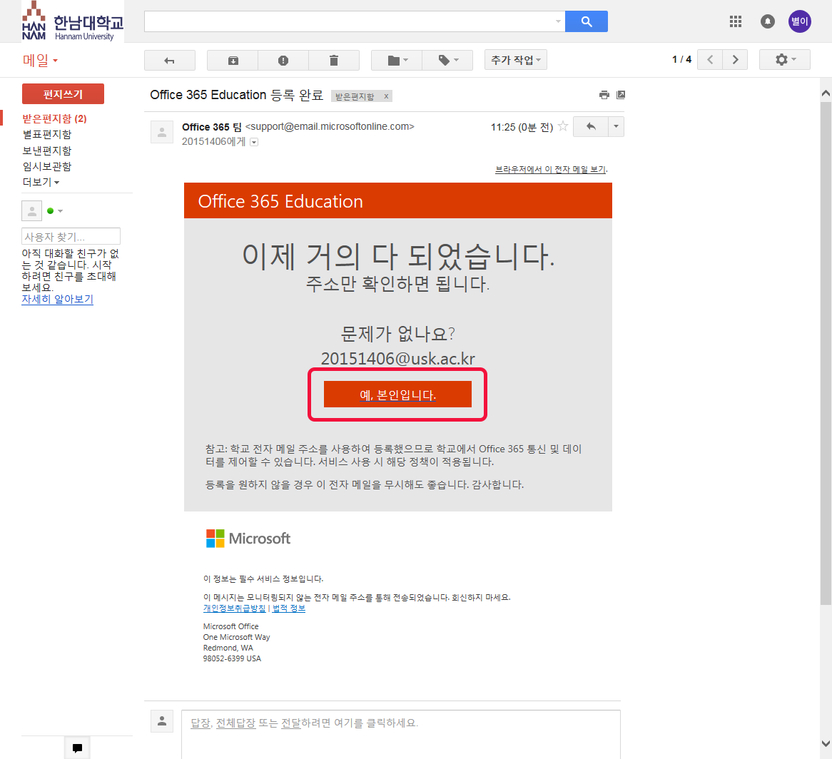Image resolution: width=832 pixels, height=759 pixels.
Task: Open the Google apps grid launcher
Action: click(736, 21)
